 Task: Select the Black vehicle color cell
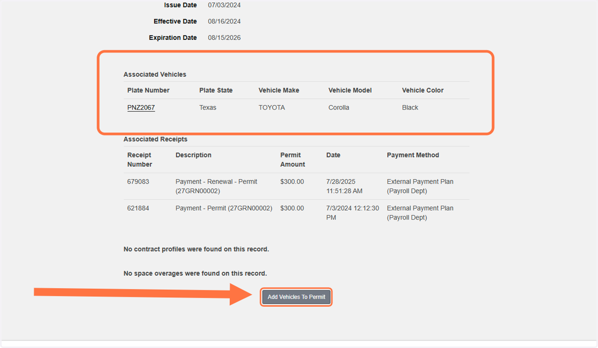pos(410,108)
